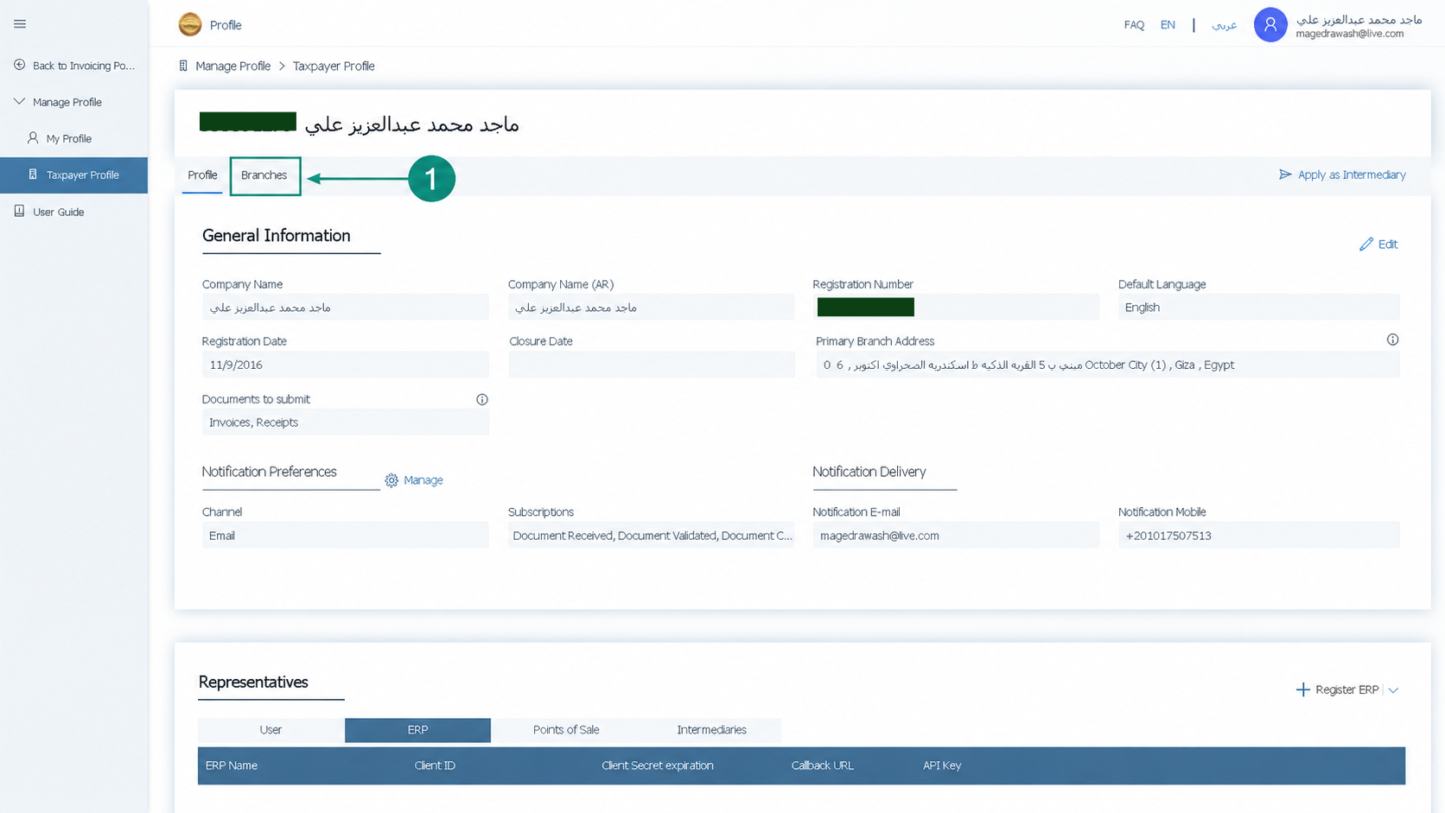Click the Subscriptions field

pyautogui.click(x=651, y=536)
